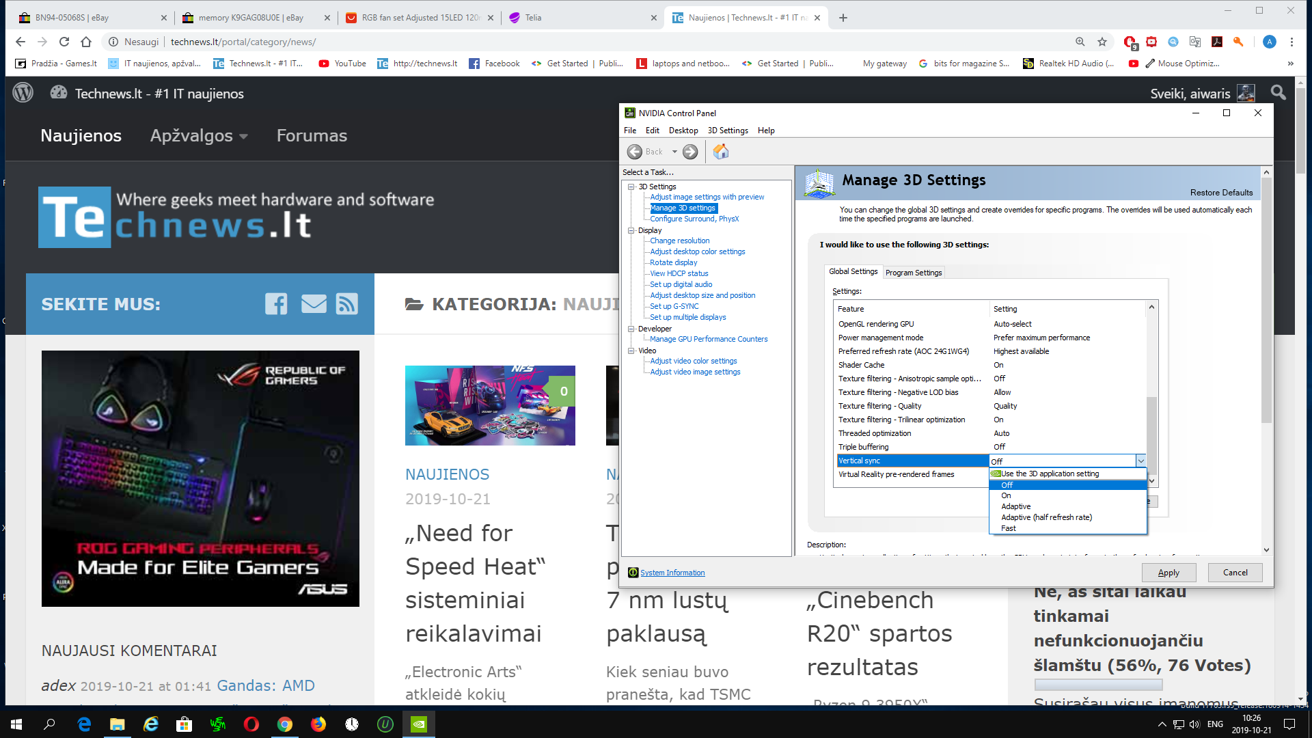Viewport: 1312px width, 738px height.
Task: Open 'Manage GPU Performance Counters' task
Action: (x=709, y=339)
